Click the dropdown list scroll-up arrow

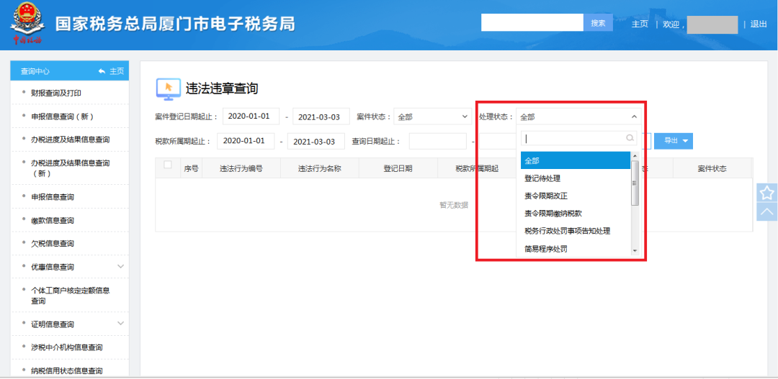(635, 155)
